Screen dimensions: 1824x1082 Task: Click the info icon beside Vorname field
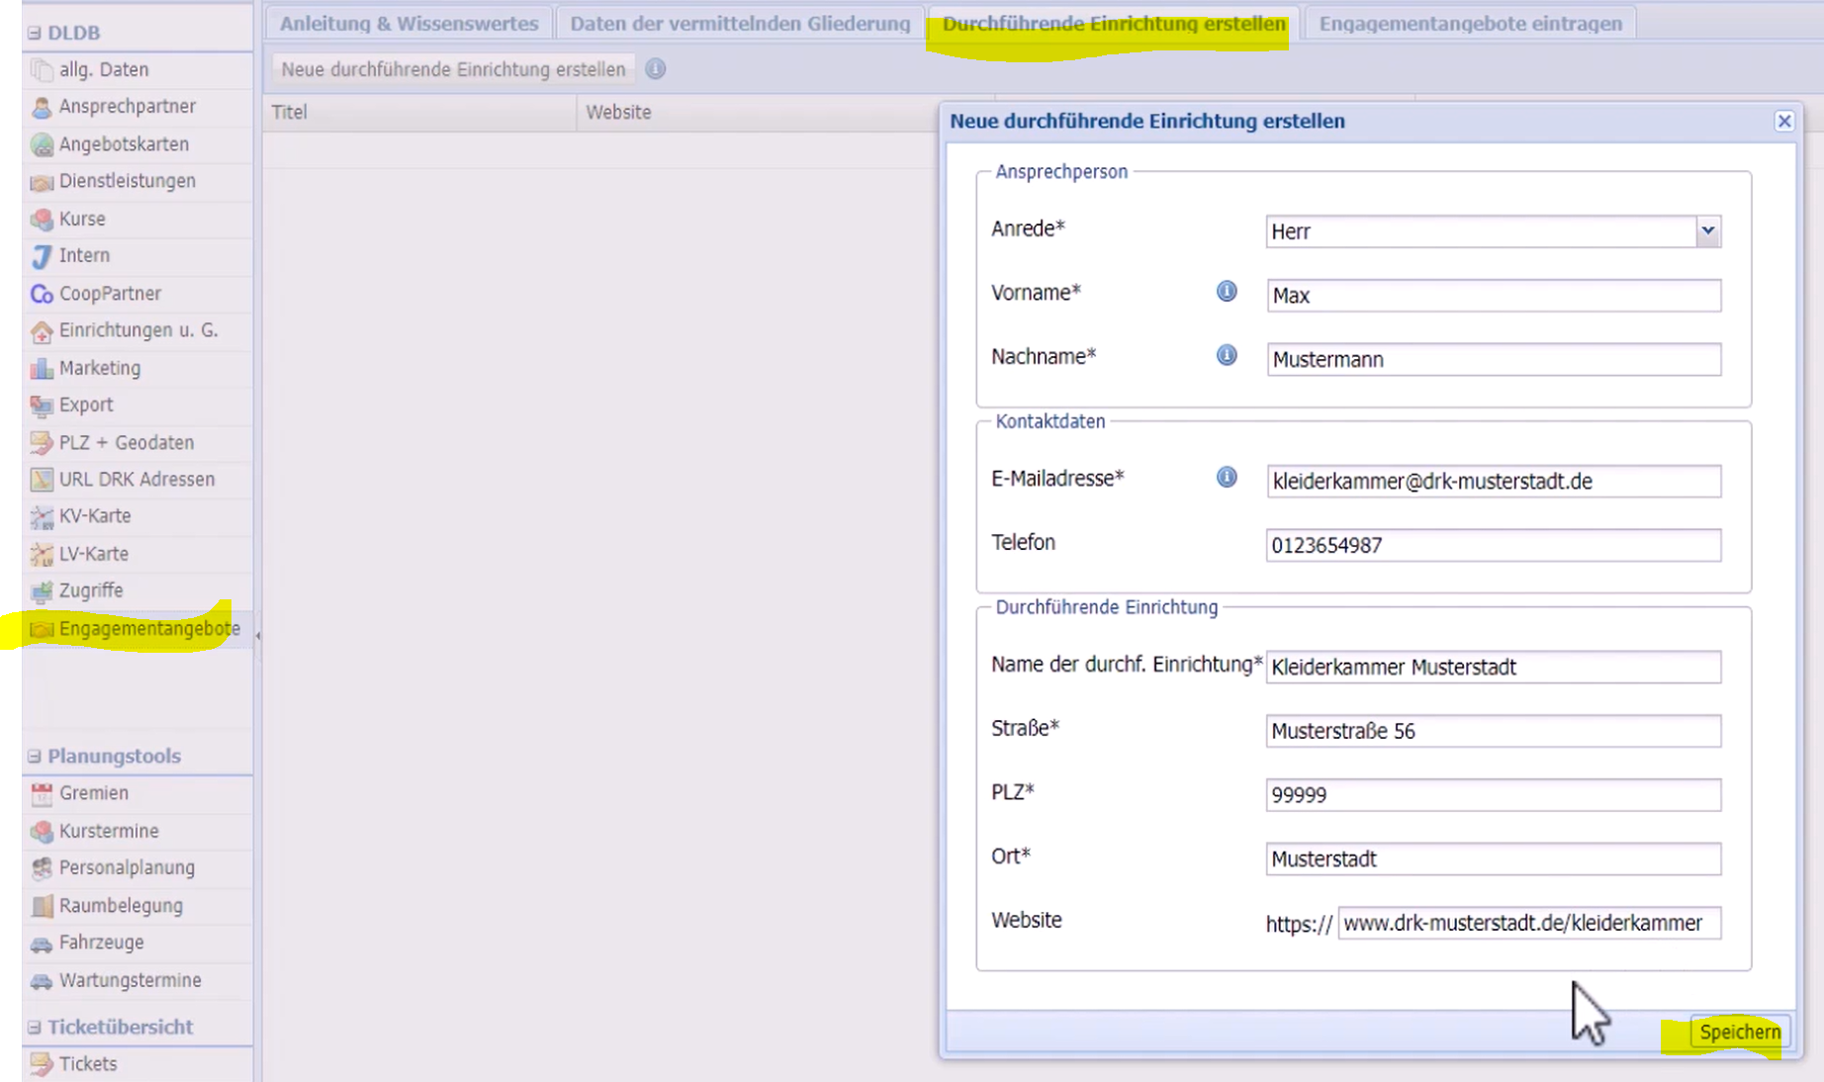coord(1226,292)
